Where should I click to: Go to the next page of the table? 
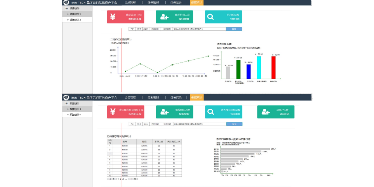click(x=133, y=179)
